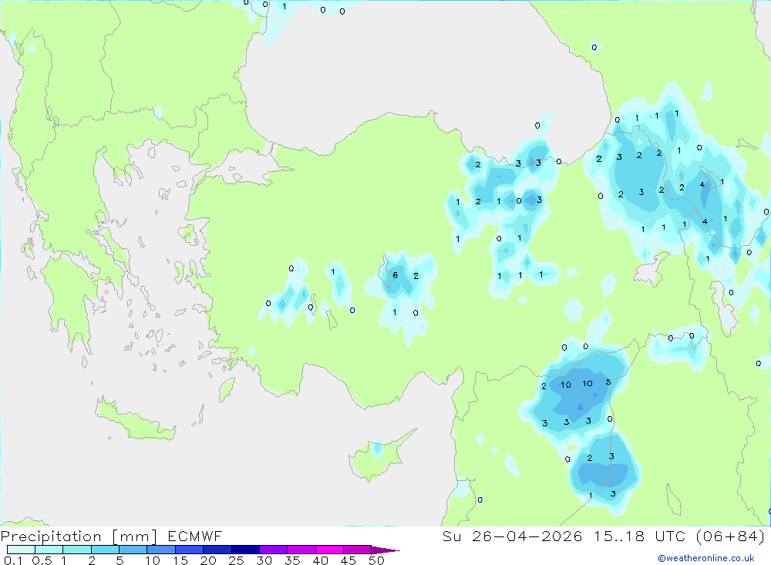
Task: Select the 25–30 mm dark navy legend swatch
Action: (x=245, y=550)
